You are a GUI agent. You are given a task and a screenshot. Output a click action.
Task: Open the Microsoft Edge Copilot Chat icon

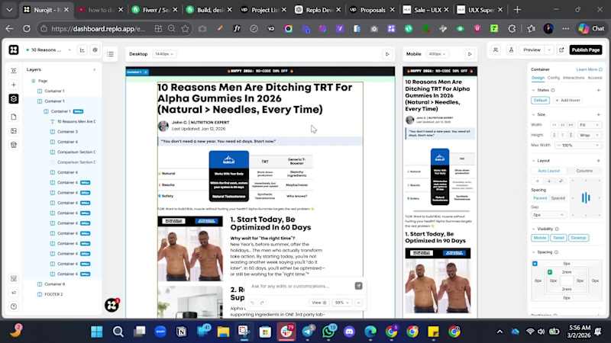[591, 28]
